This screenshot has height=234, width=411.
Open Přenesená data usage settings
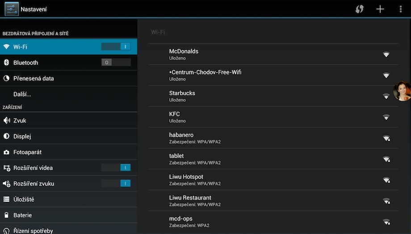pyautogui.click(x=69, y=78)
